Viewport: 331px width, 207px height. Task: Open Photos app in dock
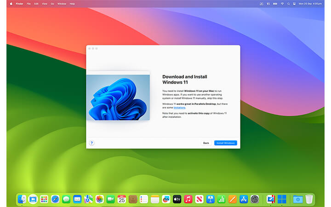click(x=99, y=199)
